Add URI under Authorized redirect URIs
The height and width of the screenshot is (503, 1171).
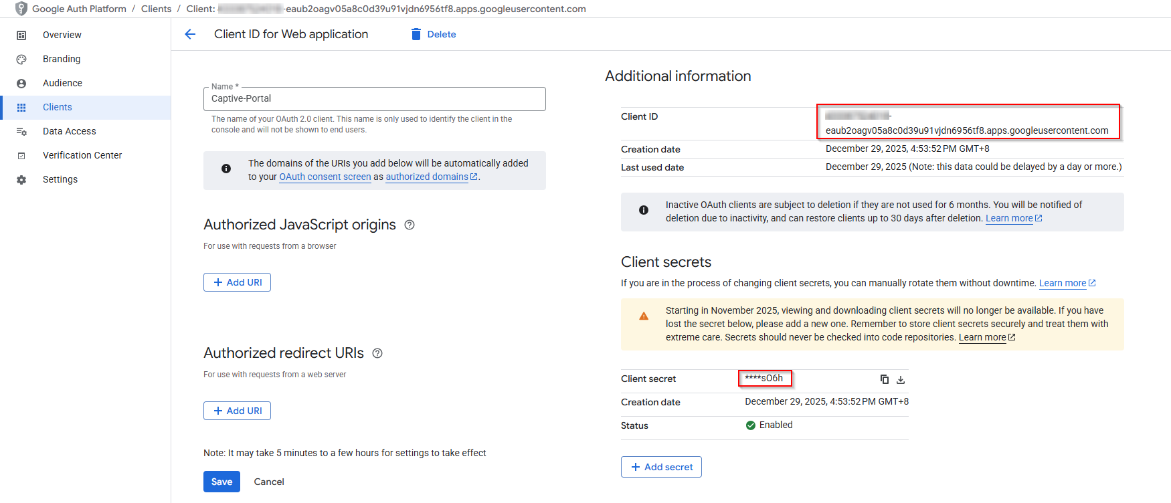pyautogui.click(x=237, y=411)
